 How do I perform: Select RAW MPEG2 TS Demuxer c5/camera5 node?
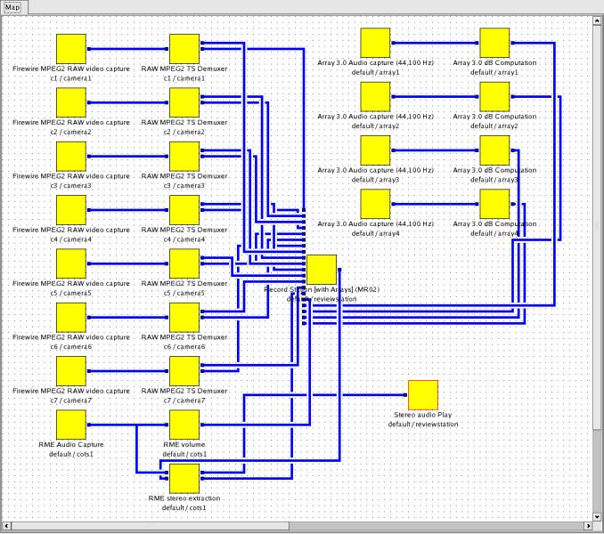pyautogui.click(x=184, y=263)
